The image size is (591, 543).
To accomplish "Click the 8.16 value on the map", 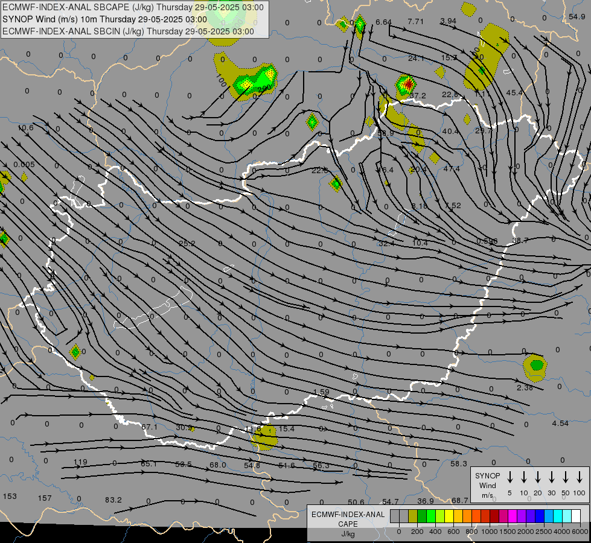I will tap(420, 206).
